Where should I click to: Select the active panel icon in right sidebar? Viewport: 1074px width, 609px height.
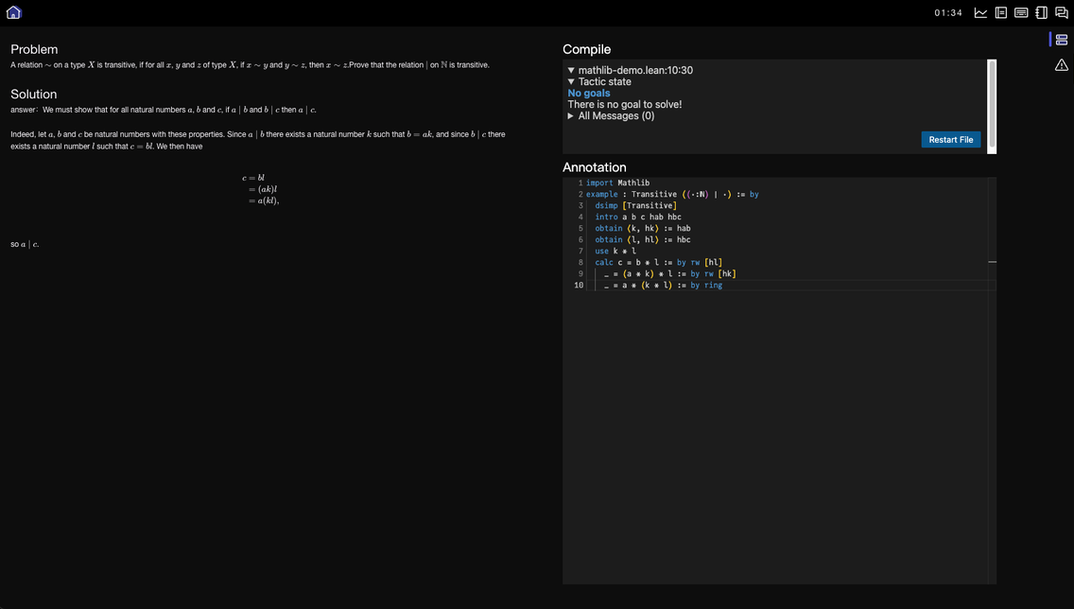point(1061,40)
